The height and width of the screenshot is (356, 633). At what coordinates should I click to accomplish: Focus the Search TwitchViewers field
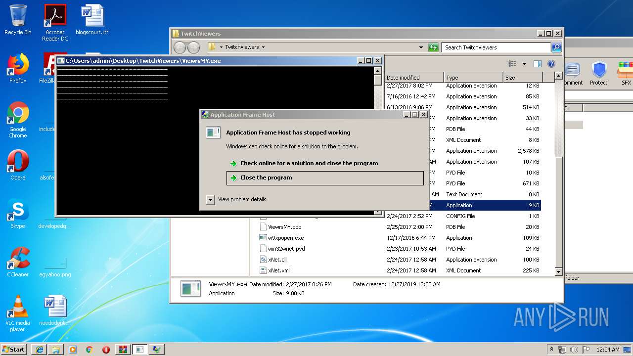click(x=496, y=47)
